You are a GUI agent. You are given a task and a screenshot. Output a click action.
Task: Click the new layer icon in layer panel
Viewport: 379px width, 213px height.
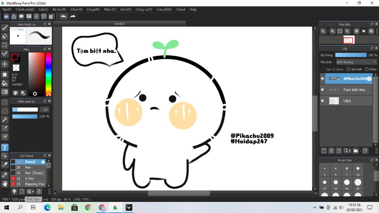pos(324,151)
